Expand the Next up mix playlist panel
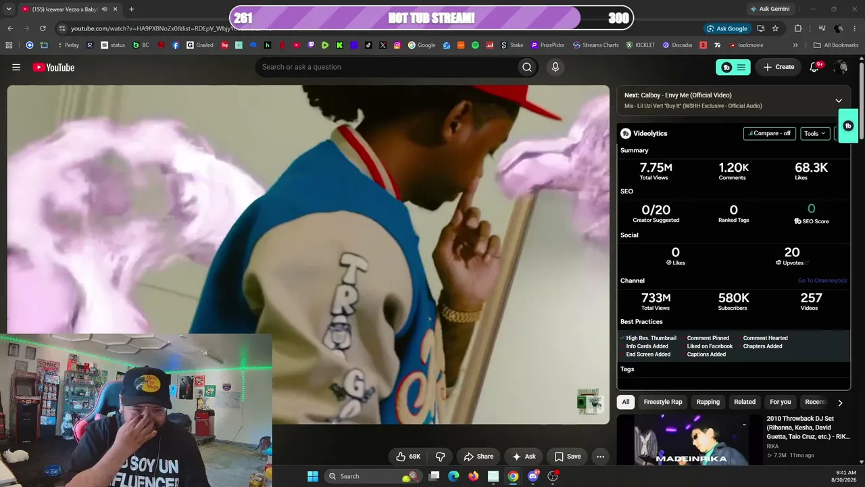 839,101
